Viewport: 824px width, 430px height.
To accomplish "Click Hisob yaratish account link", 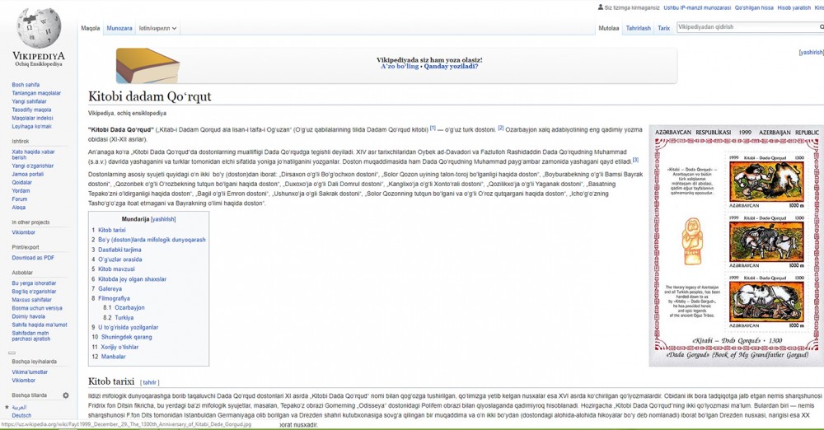I will coord(794,8).
